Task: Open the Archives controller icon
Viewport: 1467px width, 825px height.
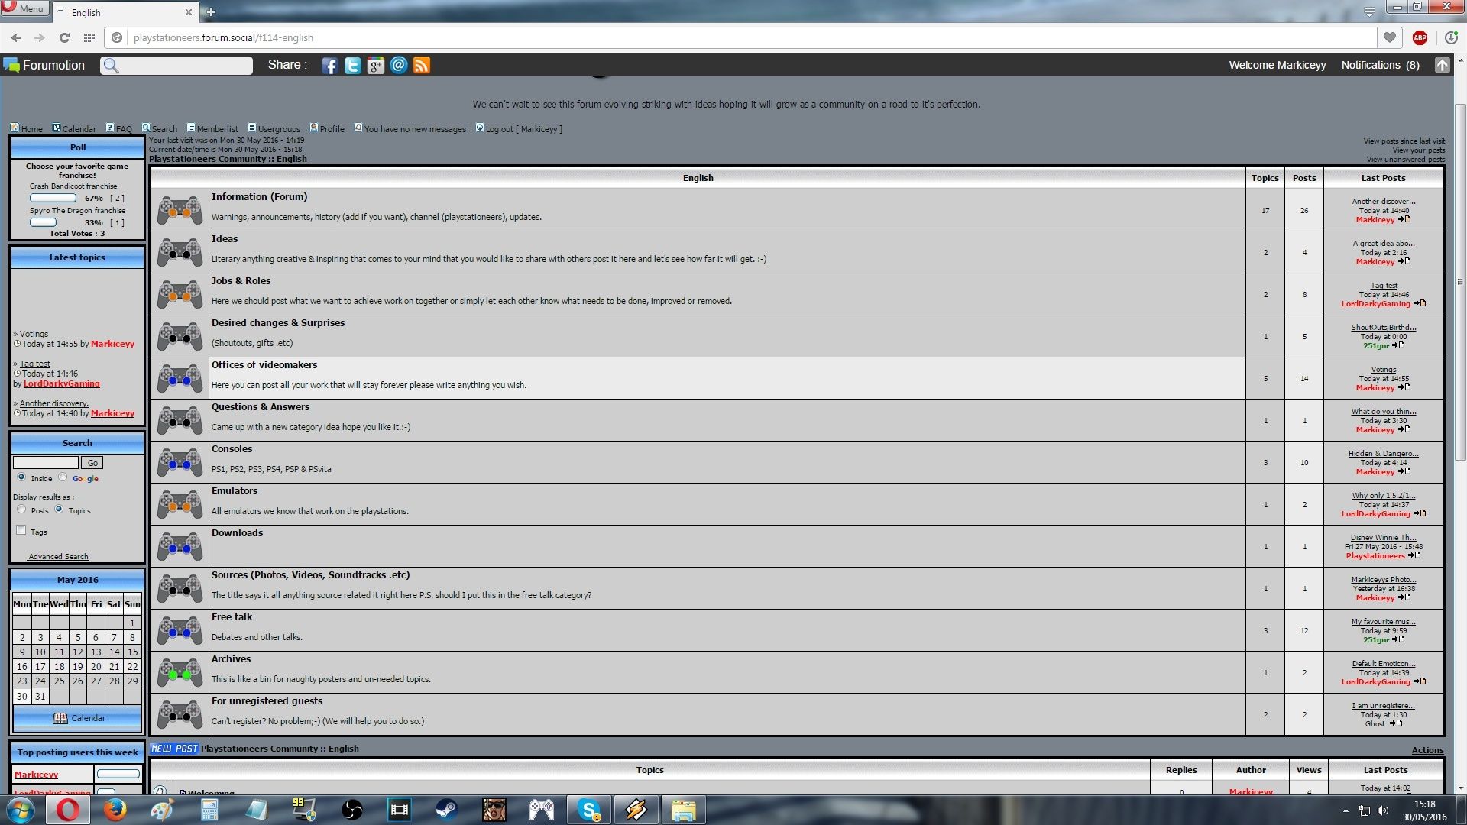Action: pos(180,672)
